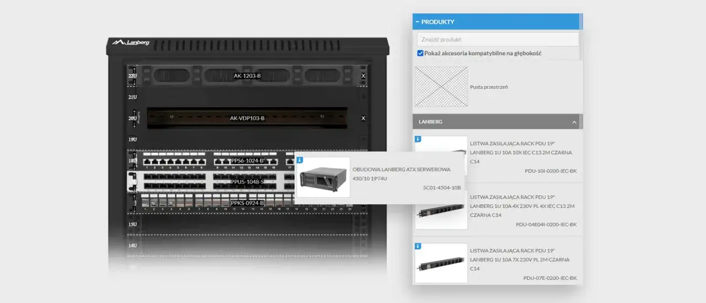
Task: Click the 'PDU-04E04I-0200-IEC-BK' product code
Action: click(546, 225)
